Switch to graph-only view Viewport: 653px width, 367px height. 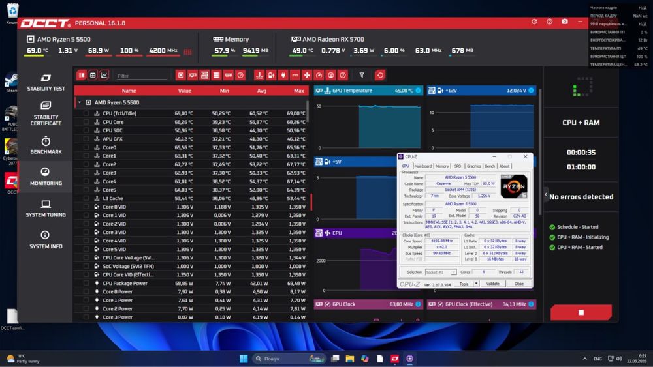pyautogui.click(x=104, y=75)
